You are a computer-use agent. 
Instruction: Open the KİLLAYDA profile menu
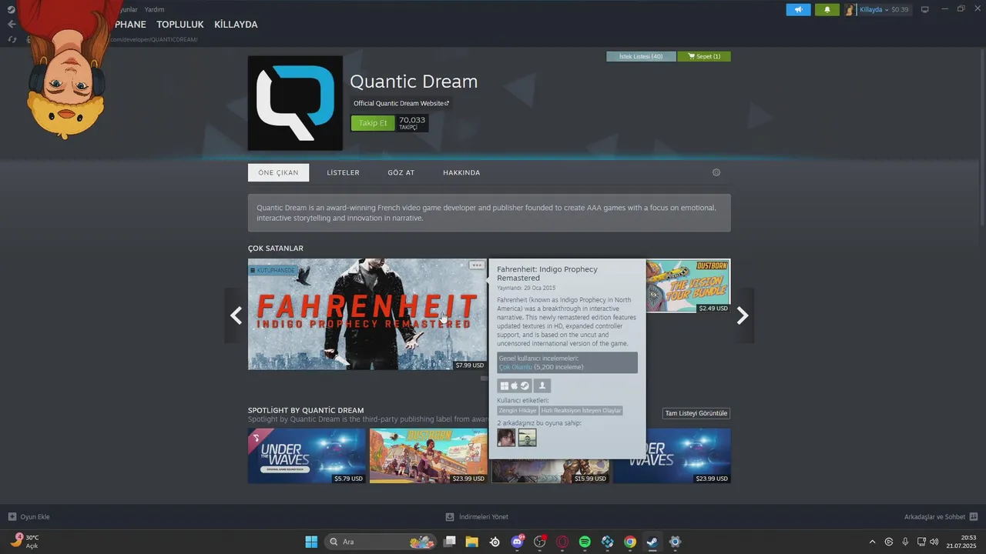(x=236, y=25)
